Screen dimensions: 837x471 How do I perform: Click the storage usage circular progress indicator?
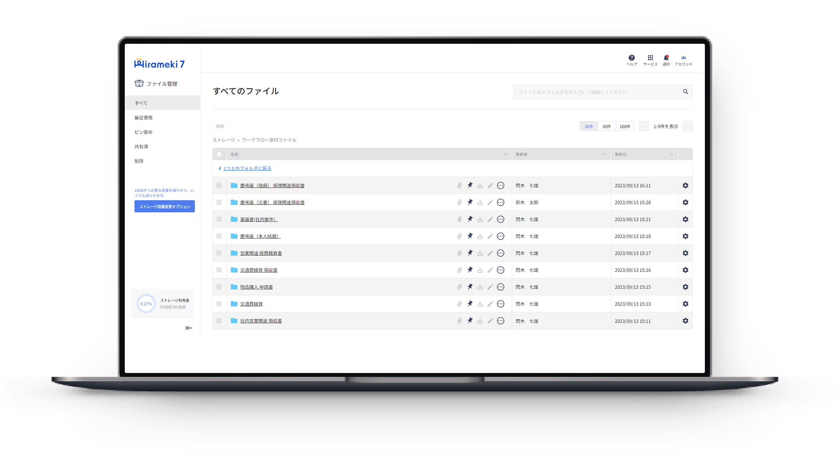pyautogui.click(x=145, y=303)
